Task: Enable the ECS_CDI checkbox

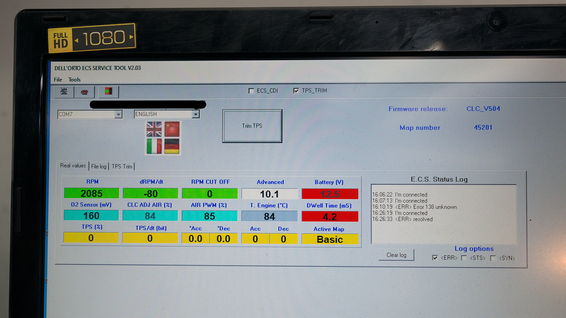Action: (251, 91)
